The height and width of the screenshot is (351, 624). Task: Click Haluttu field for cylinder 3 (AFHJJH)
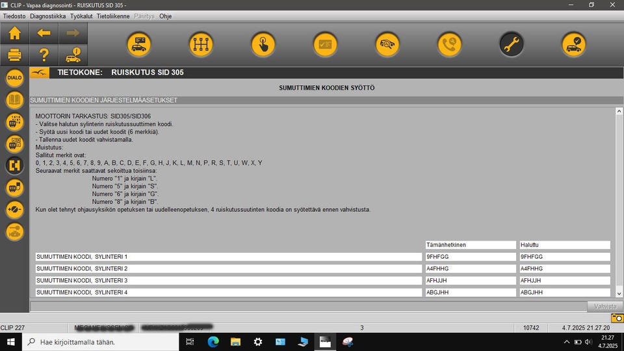coord(565,281)
